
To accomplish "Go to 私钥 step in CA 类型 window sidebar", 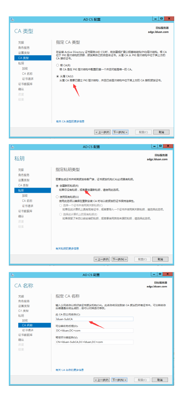I will point(21,63).
